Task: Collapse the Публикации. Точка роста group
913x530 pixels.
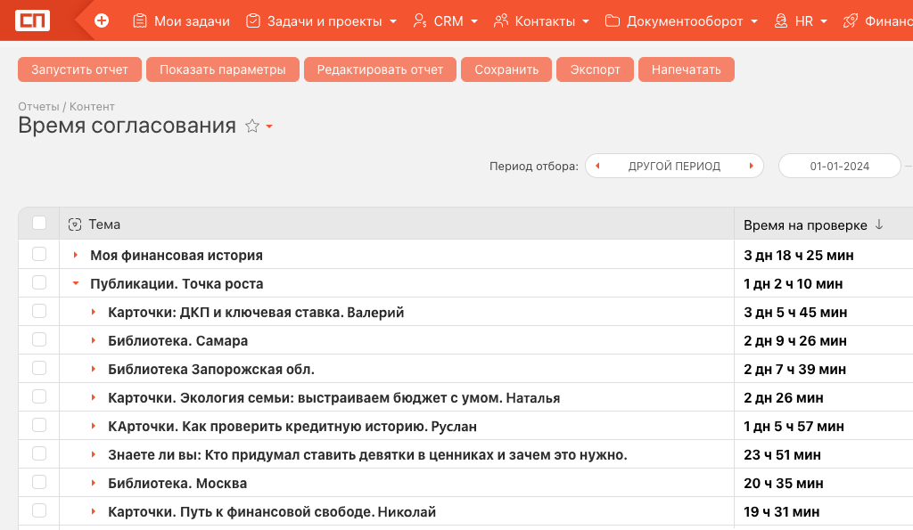Action: coord(76,284)
